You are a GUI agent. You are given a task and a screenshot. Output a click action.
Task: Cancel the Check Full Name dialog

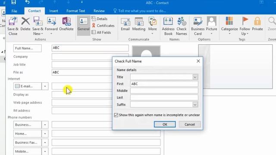[x=190, y=124]
